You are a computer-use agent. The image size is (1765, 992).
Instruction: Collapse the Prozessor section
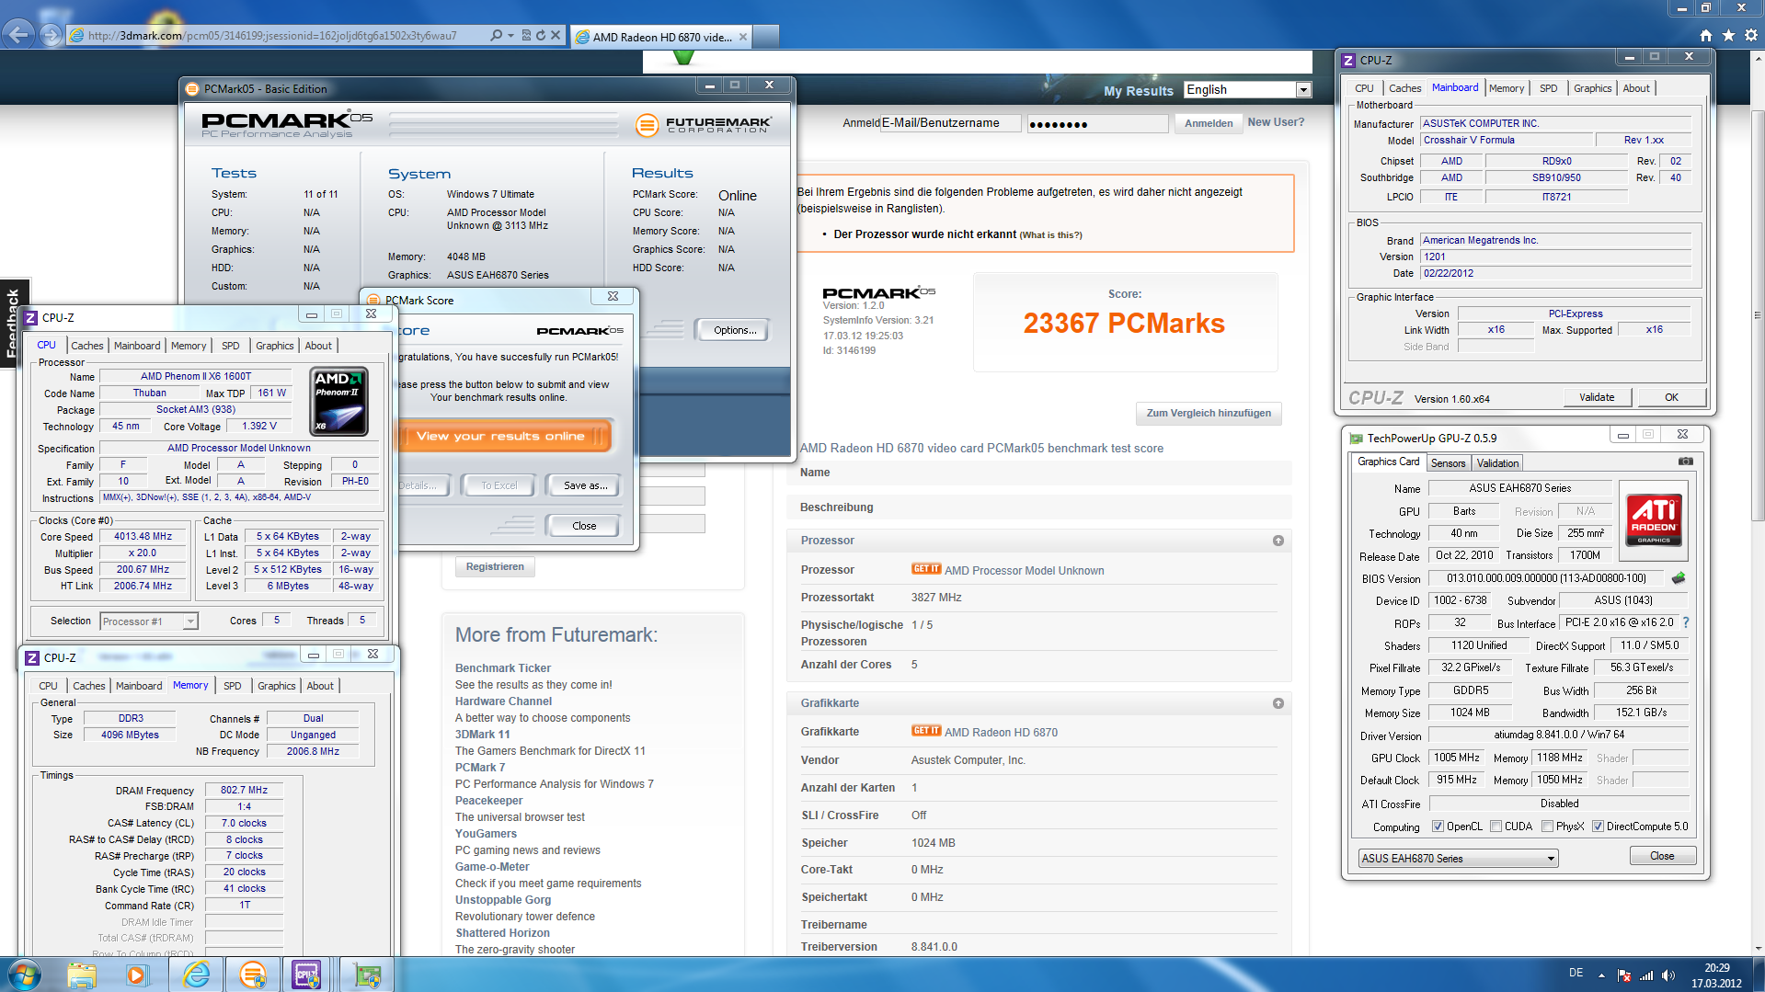[1278, 541]
